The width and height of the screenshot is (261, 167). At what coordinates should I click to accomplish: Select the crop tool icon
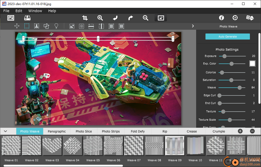[x=85, y=18]
